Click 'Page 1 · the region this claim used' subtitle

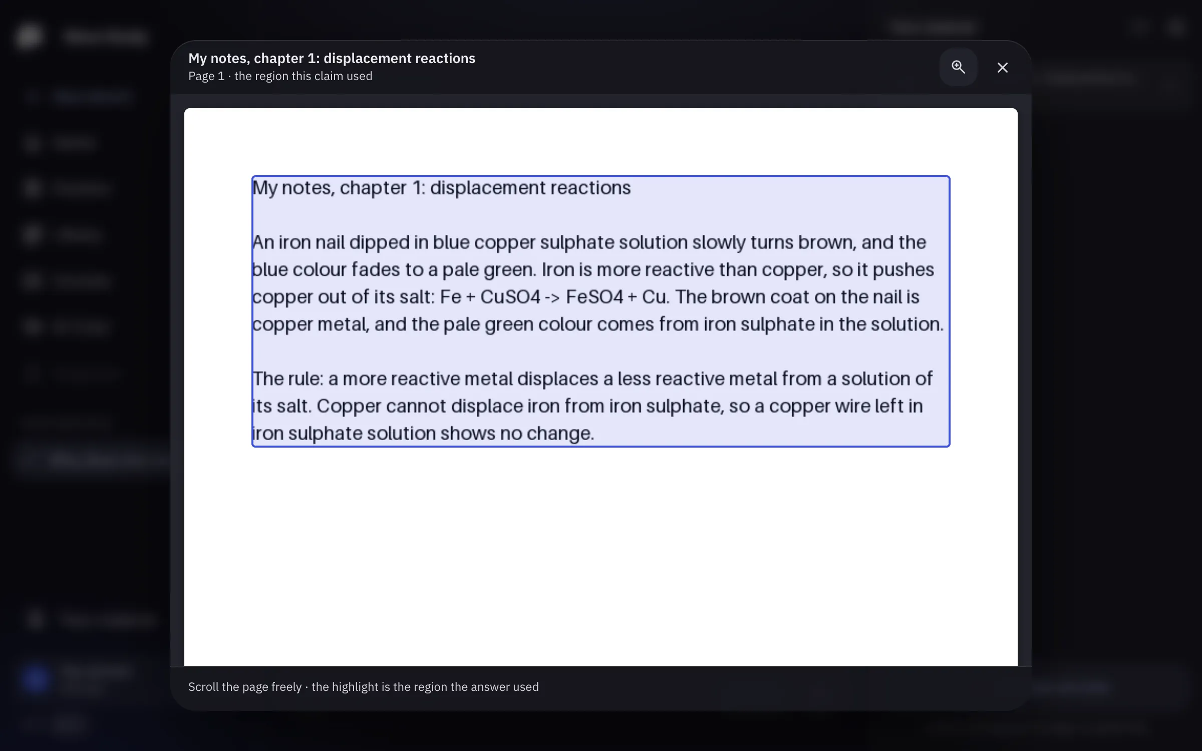tap(280, 76)
